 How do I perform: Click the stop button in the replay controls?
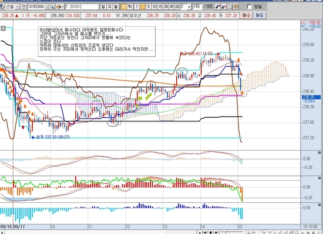210,232
